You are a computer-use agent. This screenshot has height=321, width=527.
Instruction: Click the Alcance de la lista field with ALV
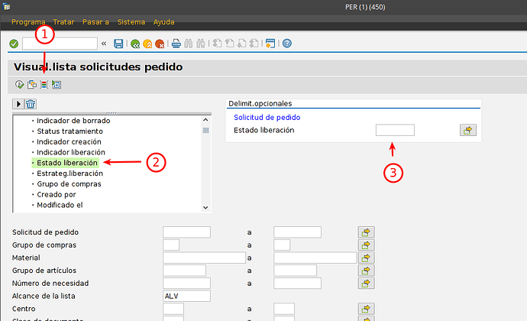186,296
